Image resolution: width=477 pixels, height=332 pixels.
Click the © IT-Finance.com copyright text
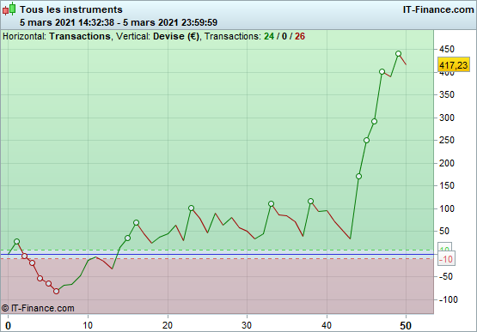(x=38, y=308)
